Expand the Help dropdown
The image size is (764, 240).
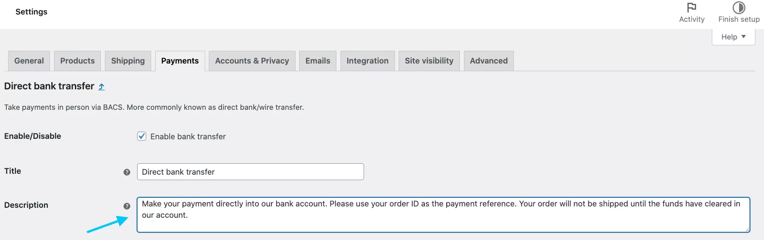(733, 37)
